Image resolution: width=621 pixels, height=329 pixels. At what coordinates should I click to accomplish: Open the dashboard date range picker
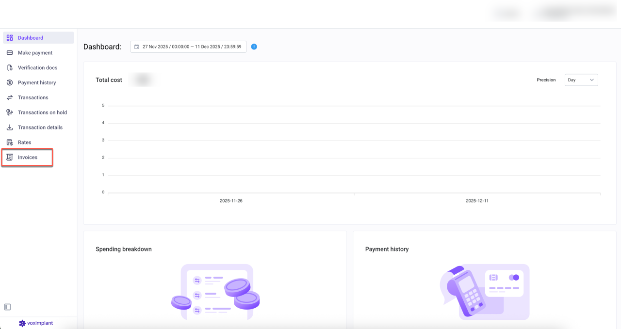pos(188,47)
